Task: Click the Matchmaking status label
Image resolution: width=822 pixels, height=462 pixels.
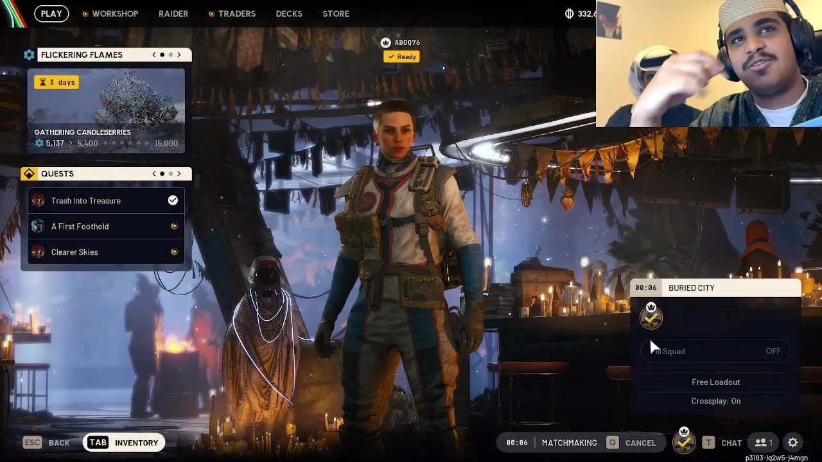Action: point(570,443)
